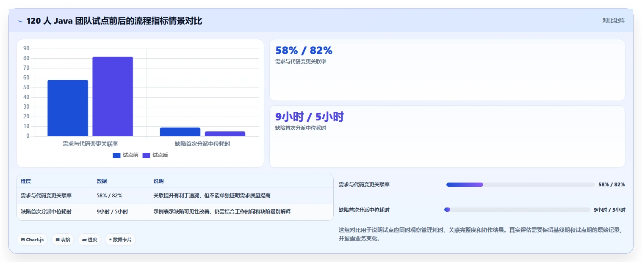Click the 需求与代码变更关联率 label in top data card
The width and height of the screenshot is (642, 262).
[x=301, y=62]
